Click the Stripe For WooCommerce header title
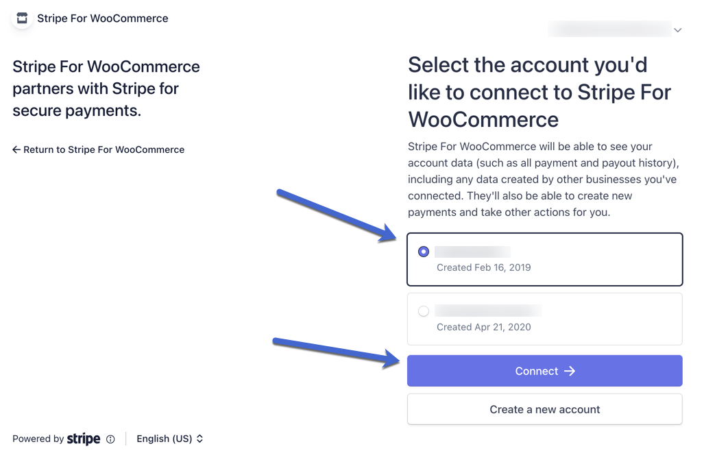The image size is (704, 462). point(102,19)
